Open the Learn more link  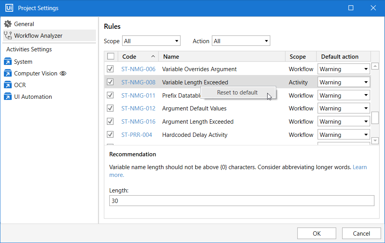click(x=359, y=167)
